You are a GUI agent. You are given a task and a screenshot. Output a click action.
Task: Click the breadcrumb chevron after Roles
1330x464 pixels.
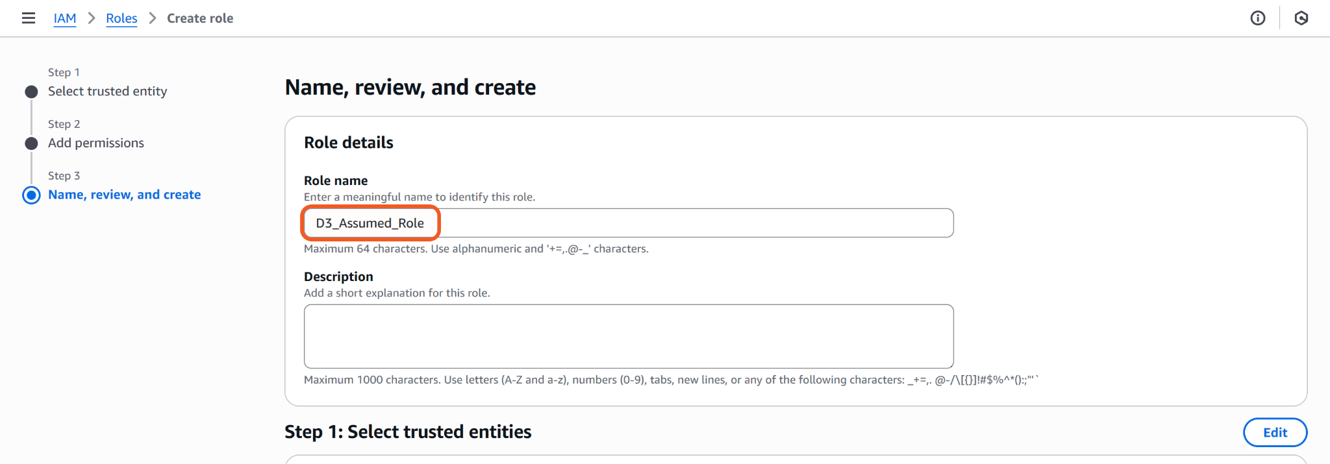(153, 18)
